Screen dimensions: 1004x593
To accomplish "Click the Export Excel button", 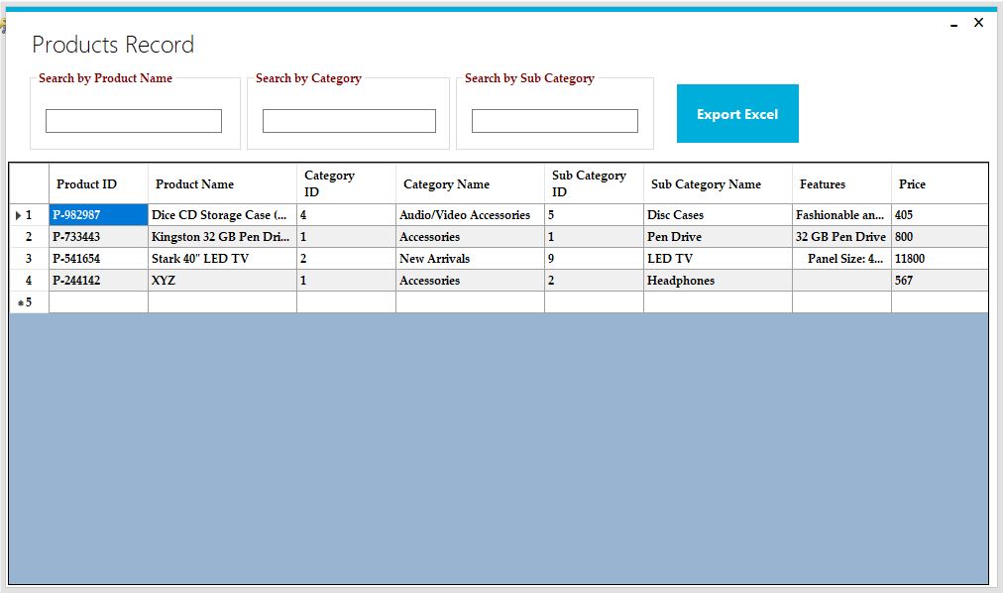I will [x=736, y=114].
